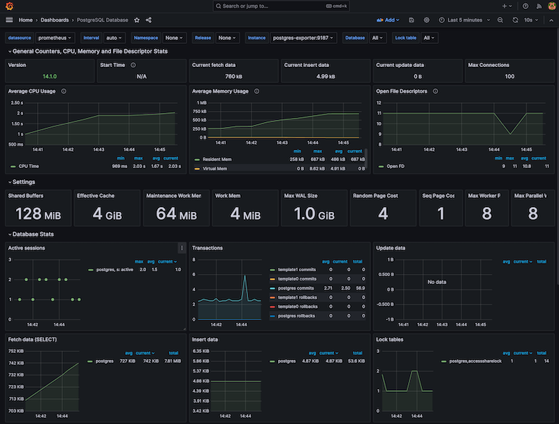Click the Grafana logo icon

(x=10, y=6)
